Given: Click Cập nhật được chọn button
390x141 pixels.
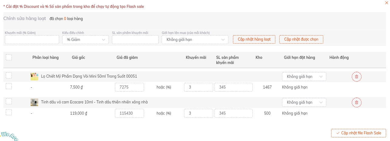Looking at the screenshot, I should pos(301,39).
